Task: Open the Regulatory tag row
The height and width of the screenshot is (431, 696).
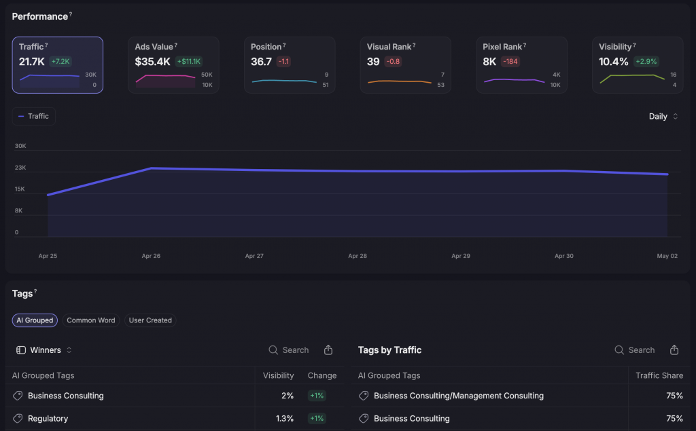Action: (175, 419)
